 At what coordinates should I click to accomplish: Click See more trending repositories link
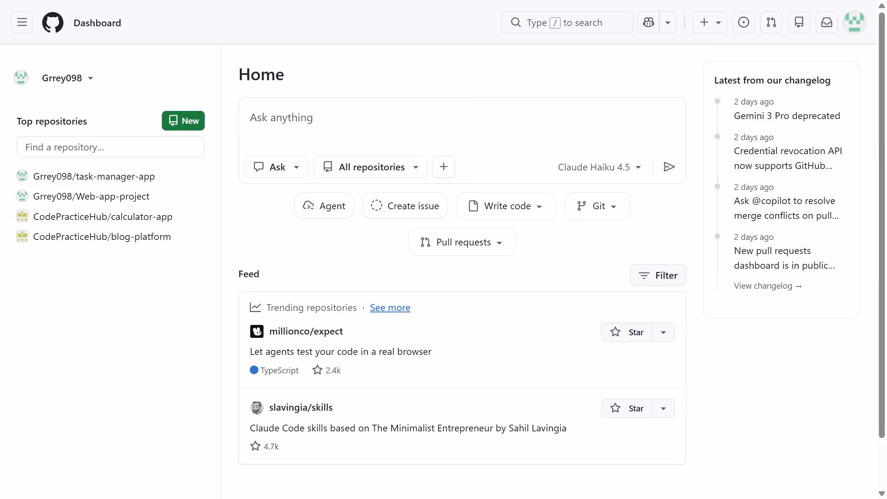coord(390,308)
